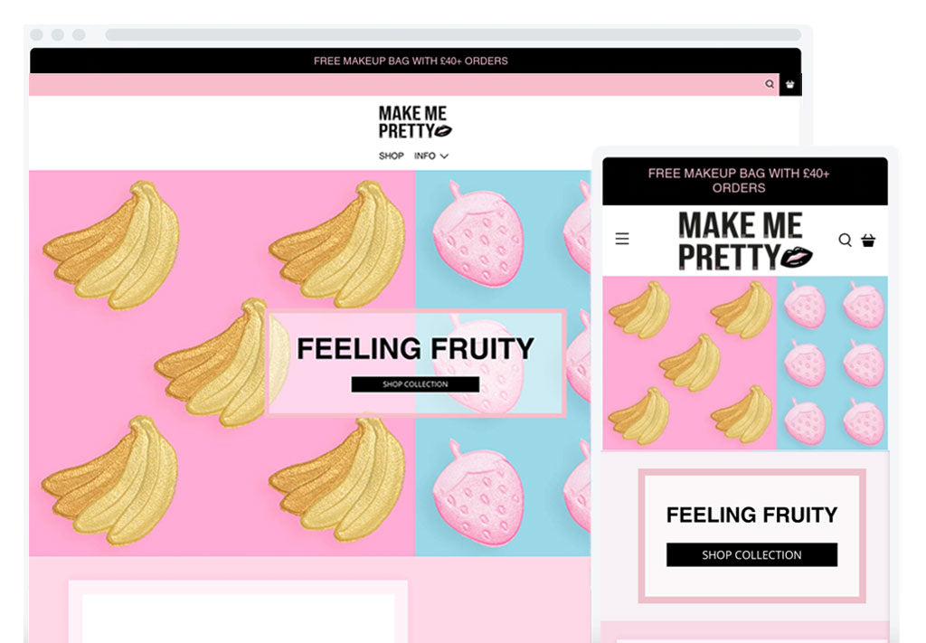Screen dimensions: 926x643
Task: Click the browser address bar
Action: coord(453,35)
